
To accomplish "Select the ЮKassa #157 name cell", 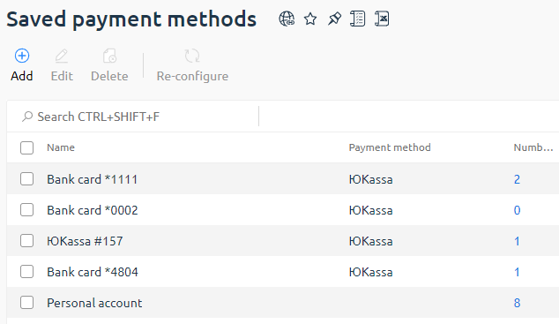I will click(x=85, y=241).
